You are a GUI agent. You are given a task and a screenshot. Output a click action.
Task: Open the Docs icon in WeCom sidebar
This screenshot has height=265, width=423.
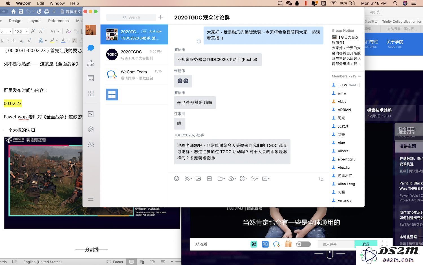(x=91, y=114)
